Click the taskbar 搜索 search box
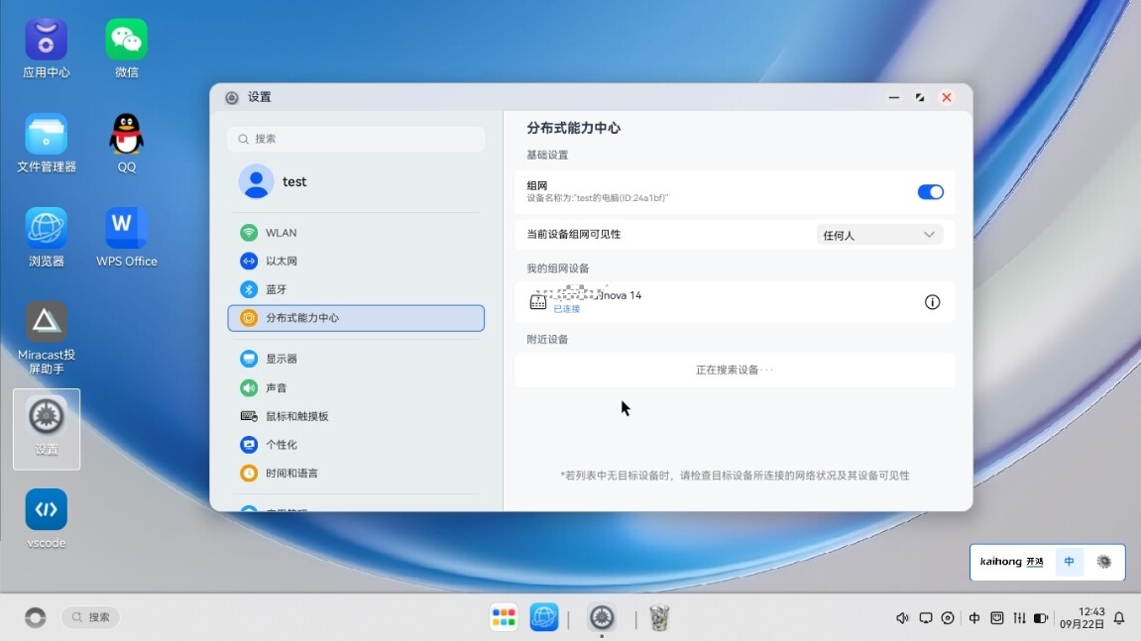This screenshot has width=1141, height=641. pos(90,617)
